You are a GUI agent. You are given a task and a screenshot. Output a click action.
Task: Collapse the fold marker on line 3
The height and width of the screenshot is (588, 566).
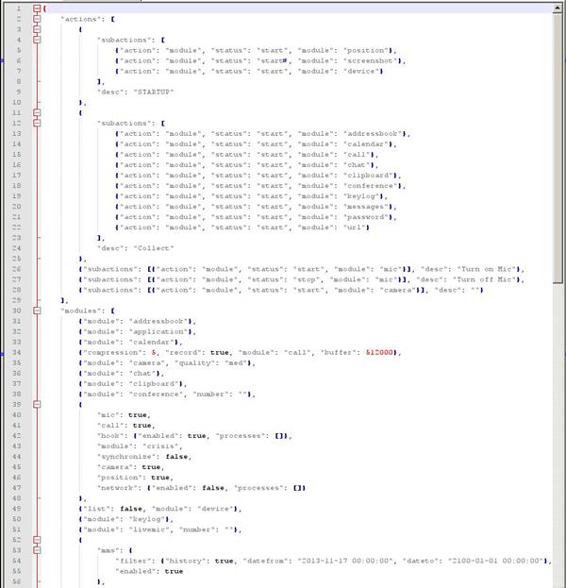(37, 29)
